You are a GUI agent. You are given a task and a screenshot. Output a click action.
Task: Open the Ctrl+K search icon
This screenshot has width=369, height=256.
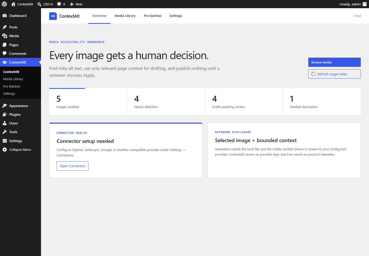[39, 4]
